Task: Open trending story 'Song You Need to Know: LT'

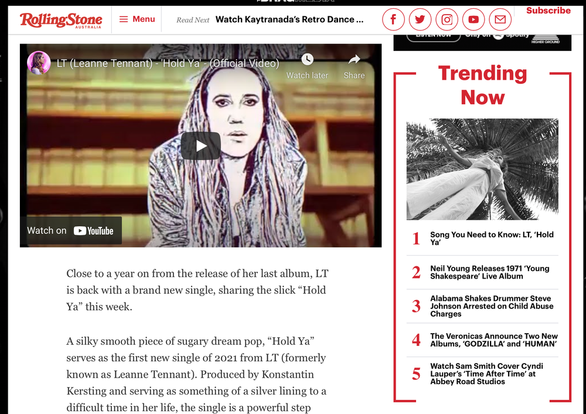Action: 492,238
